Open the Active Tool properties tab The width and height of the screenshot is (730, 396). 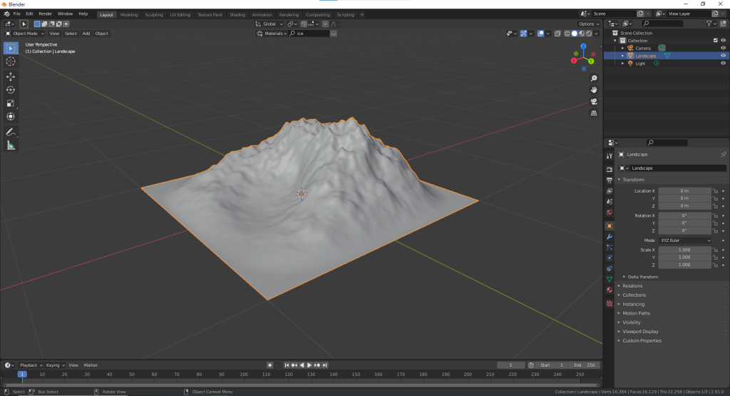tap(609, 156)
